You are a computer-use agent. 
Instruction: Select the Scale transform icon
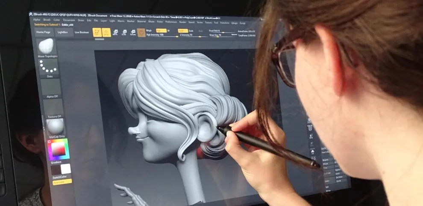pyautogui.click(x=124, y=32)
